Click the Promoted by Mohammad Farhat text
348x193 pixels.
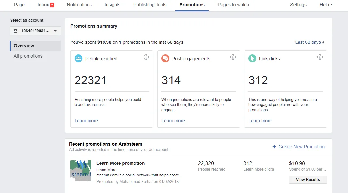(x=137, y=182)
